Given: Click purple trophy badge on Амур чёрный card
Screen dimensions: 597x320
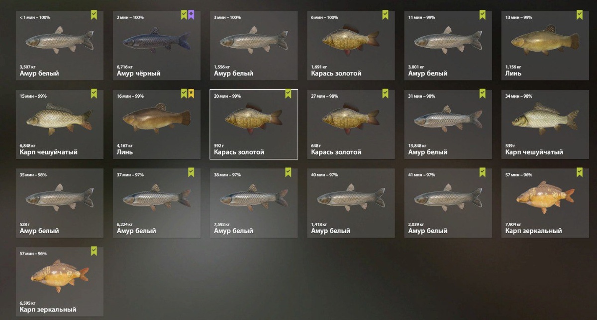Looking at the screenshot, I should pos(191,15).
